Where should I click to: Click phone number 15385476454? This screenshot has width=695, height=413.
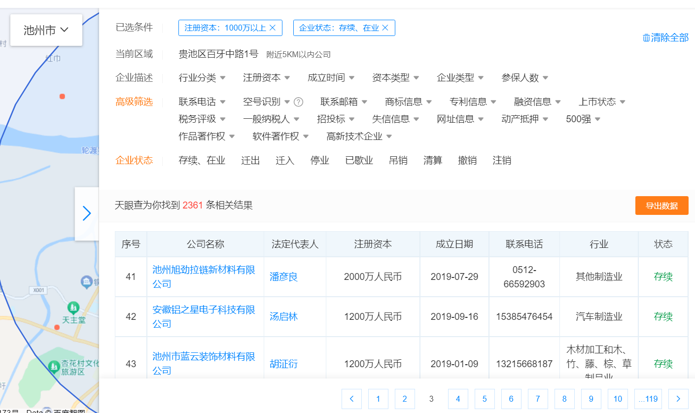[x=524, y=316]
